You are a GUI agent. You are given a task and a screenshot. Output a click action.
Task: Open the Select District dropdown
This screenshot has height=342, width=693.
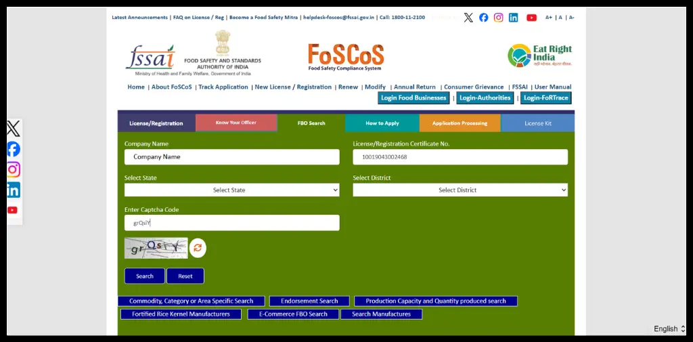460,190
